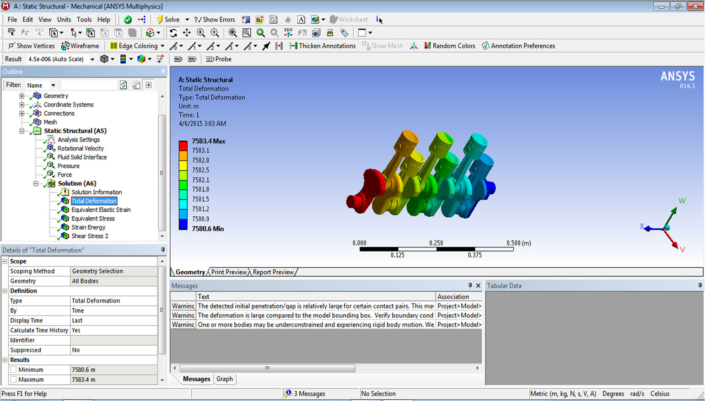Screen dimensions: 705x401
Task: Click the blue legend color band
Action: tap(183, 225)
